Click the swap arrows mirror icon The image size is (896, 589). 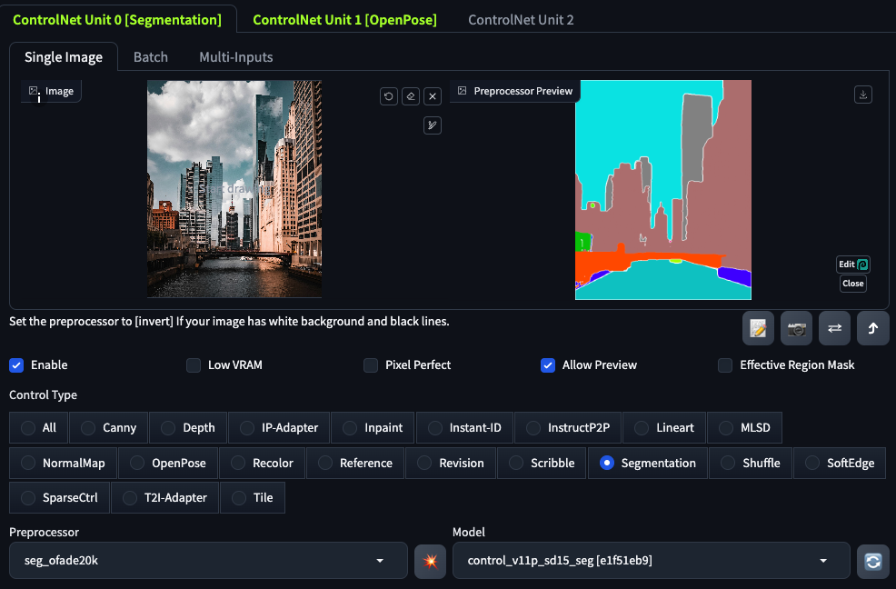[834, 328]
